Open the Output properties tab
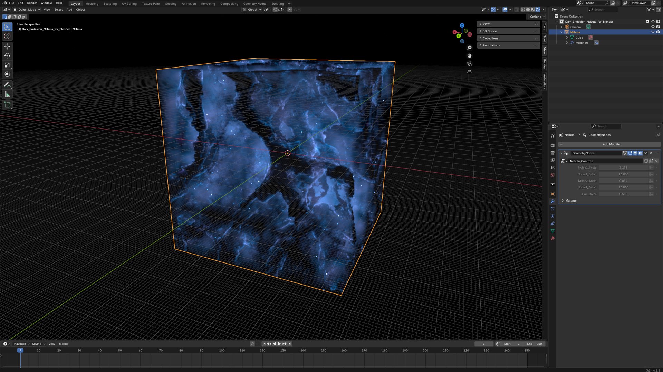This screenshot has height=372, width=663. coord(552,153)
